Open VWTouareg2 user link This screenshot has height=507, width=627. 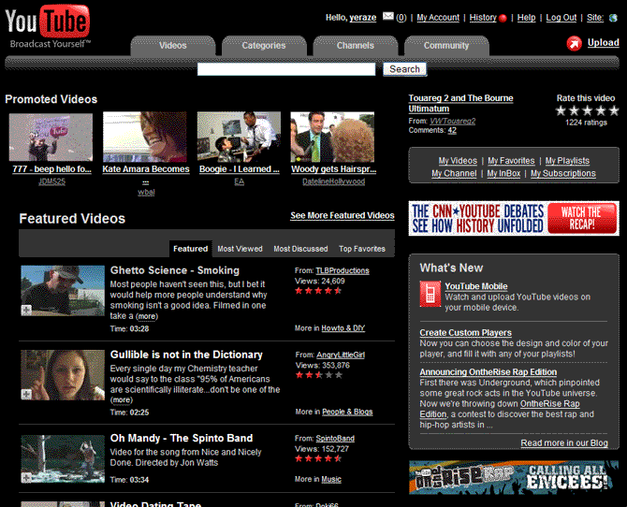click(x=453, y=121)
